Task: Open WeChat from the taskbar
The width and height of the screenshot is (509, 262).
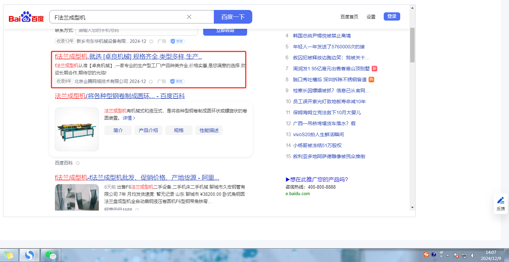Action: pos(51,255)
